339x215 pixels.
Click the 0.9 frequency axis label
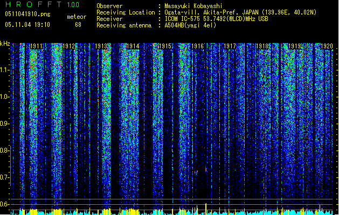pos(5,124)
